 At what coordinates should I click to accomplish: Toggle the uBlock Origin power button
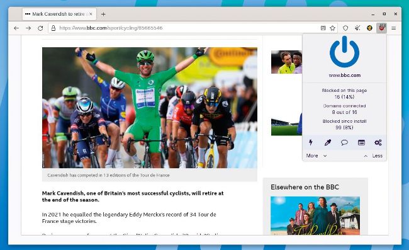344,52
